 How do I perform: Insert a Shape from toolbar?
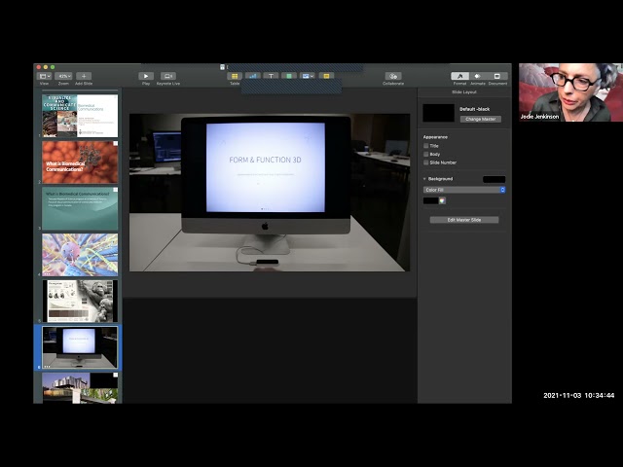click(x=289, y=76)
